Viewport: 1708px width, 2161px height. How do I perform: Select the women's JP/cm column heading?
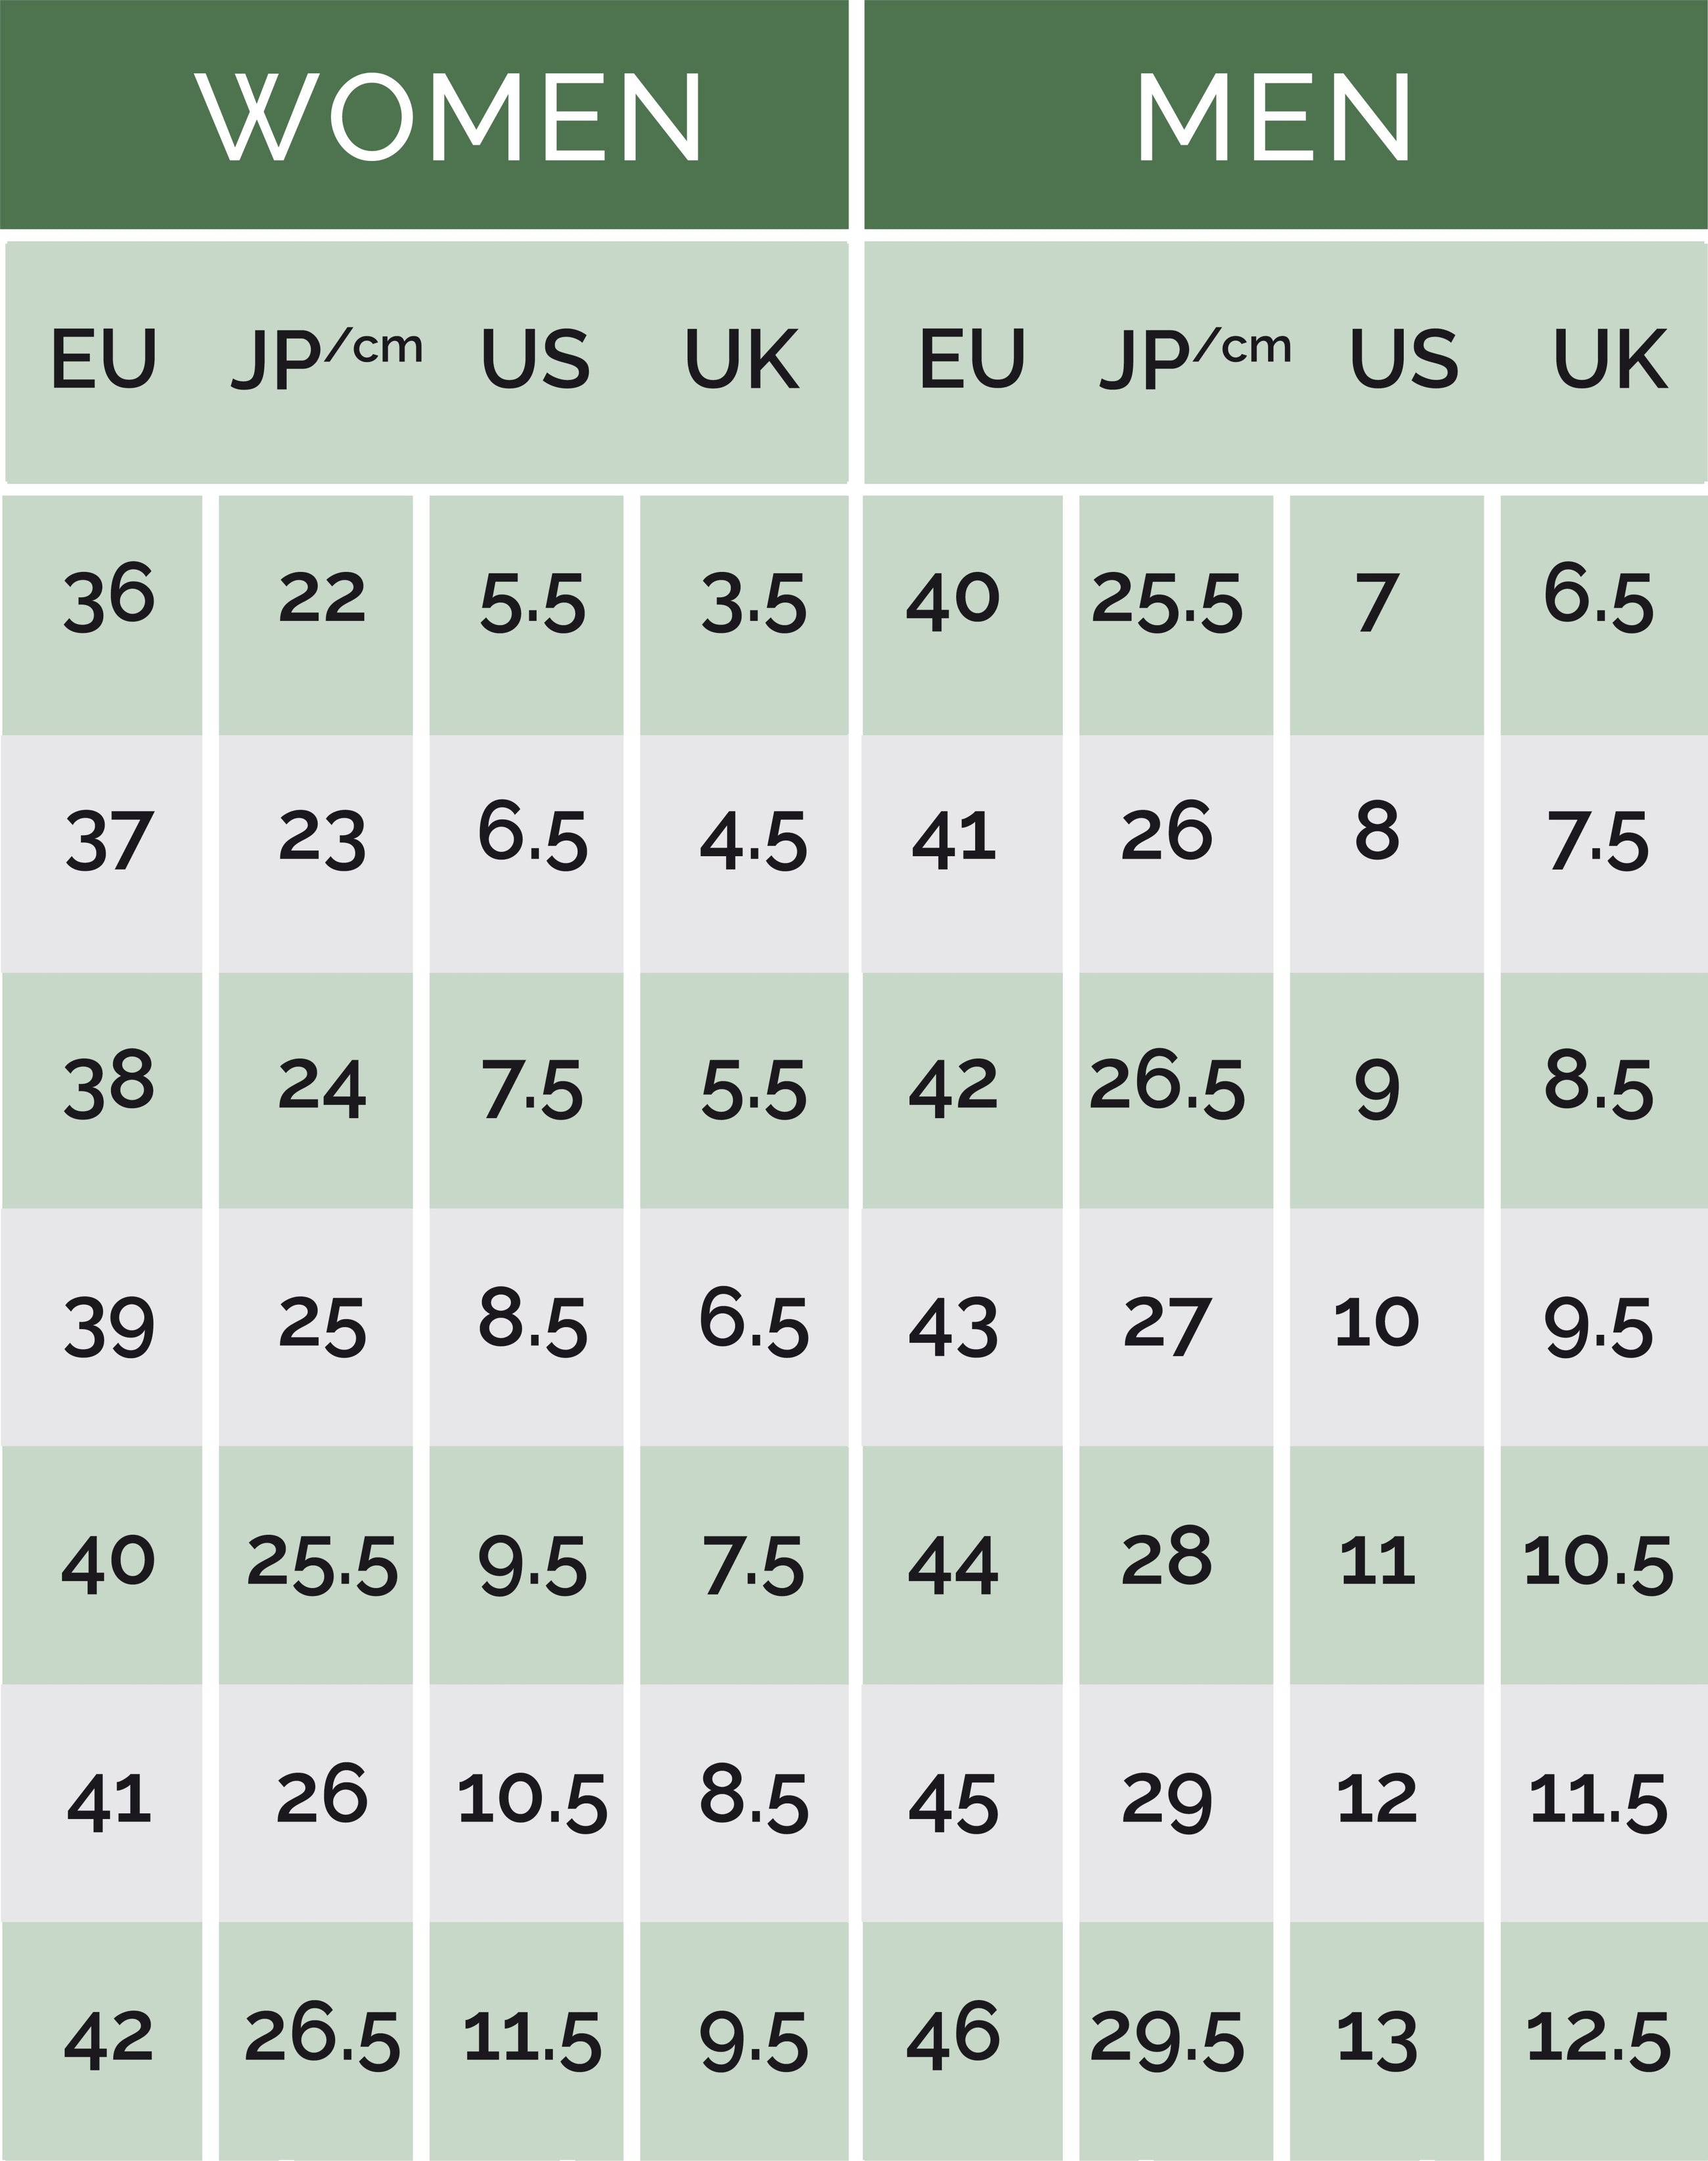tap(326, 359)
